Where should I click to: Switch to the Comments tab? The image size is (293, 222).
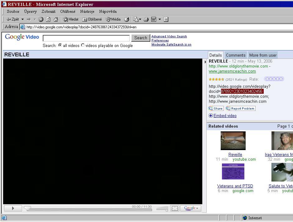click(x=236, y=55)
